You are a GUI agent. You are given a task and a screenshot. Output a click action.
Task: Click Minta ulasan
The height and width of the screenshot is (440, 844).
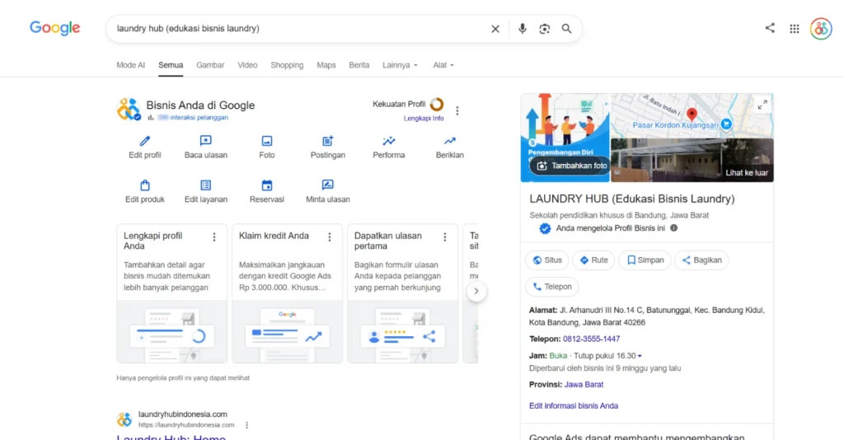coord(328,191)
